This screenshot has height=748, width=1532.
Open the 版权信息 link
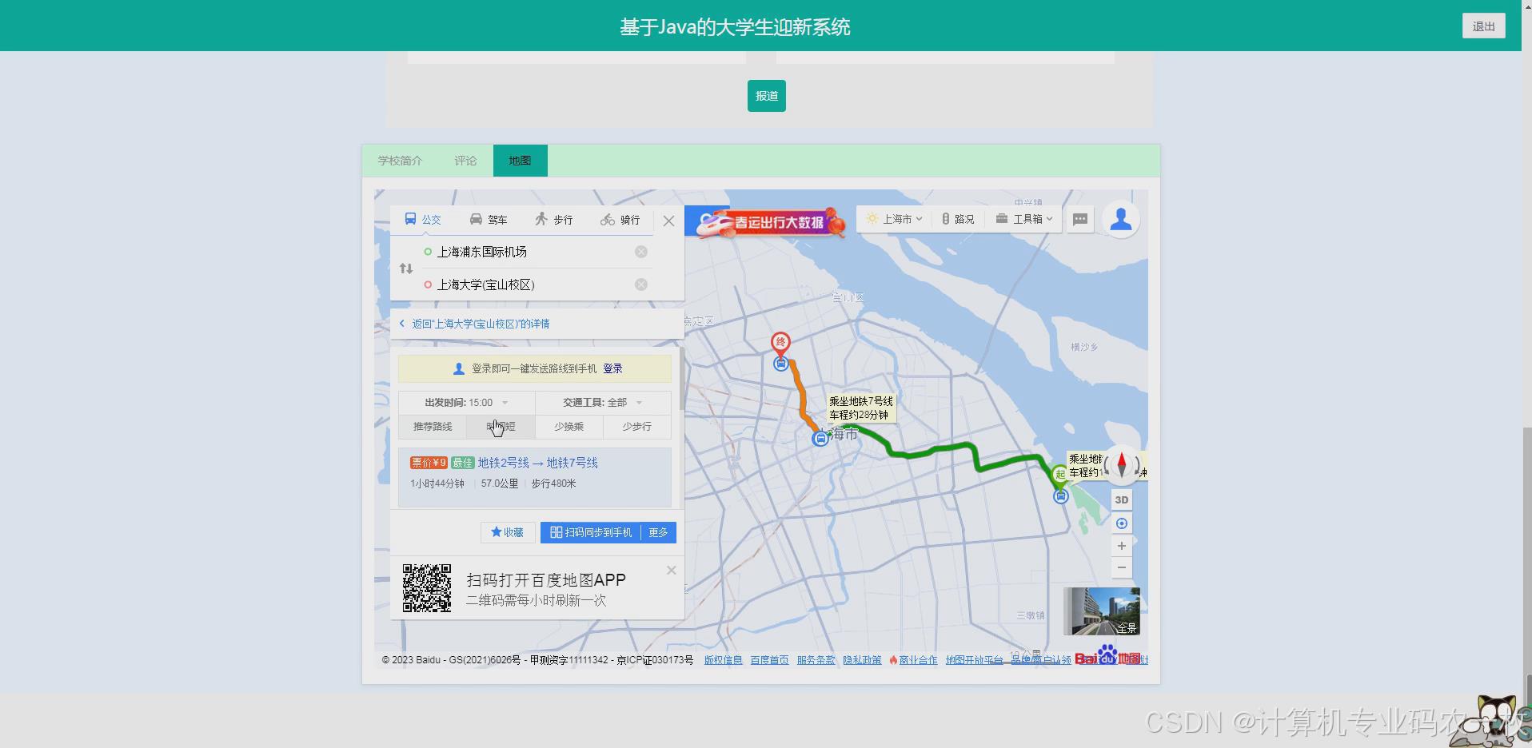(x=723, y=660)
